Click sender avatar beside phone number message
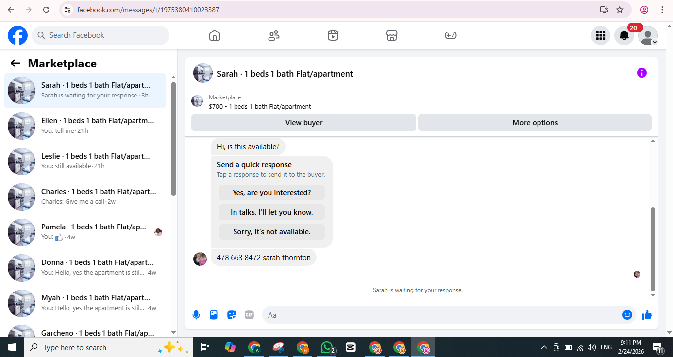 click(x=200, y=259)
